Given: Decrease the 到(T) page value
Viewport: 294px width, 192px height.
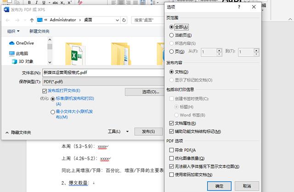Looking at the screenshot, I should tap(256, 54).
